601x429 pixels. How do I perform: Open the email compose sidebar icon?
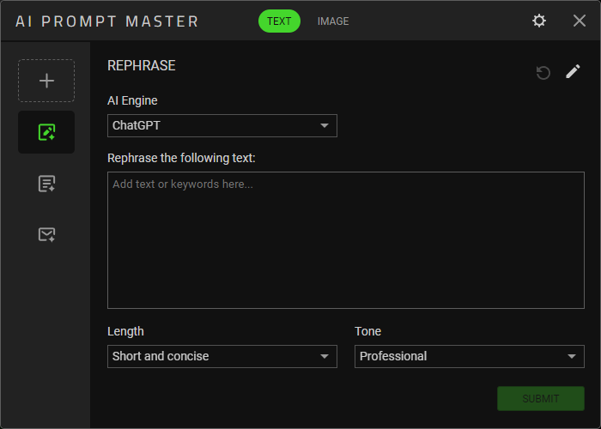click(46, 233)
